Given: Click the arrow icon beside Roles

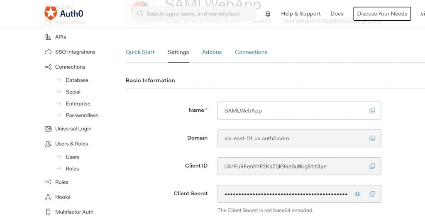Looking at the screenshot, I should 58,168.
